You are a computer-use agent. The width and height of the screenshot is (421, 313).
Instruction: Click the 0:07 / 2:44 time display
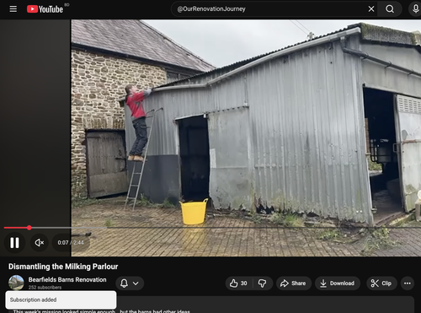click(71, 242)
